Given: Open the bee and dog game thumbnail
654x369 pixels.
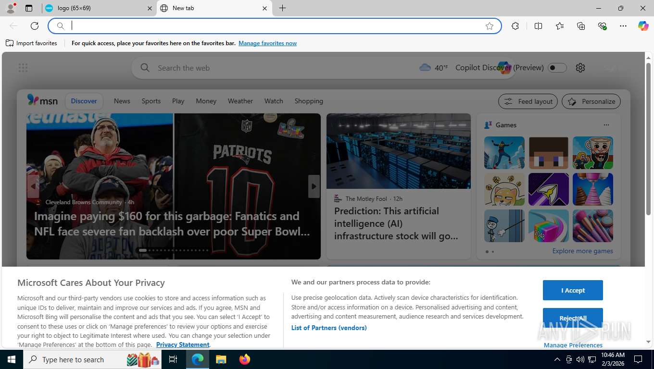Looking at the screenshot, I should click(x=504, y=189).
